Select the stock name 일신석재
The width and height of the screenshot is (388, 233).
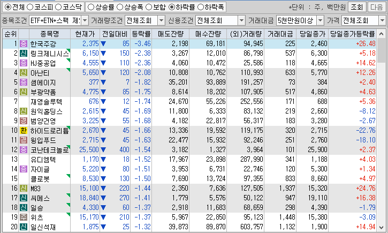[43, 227]
